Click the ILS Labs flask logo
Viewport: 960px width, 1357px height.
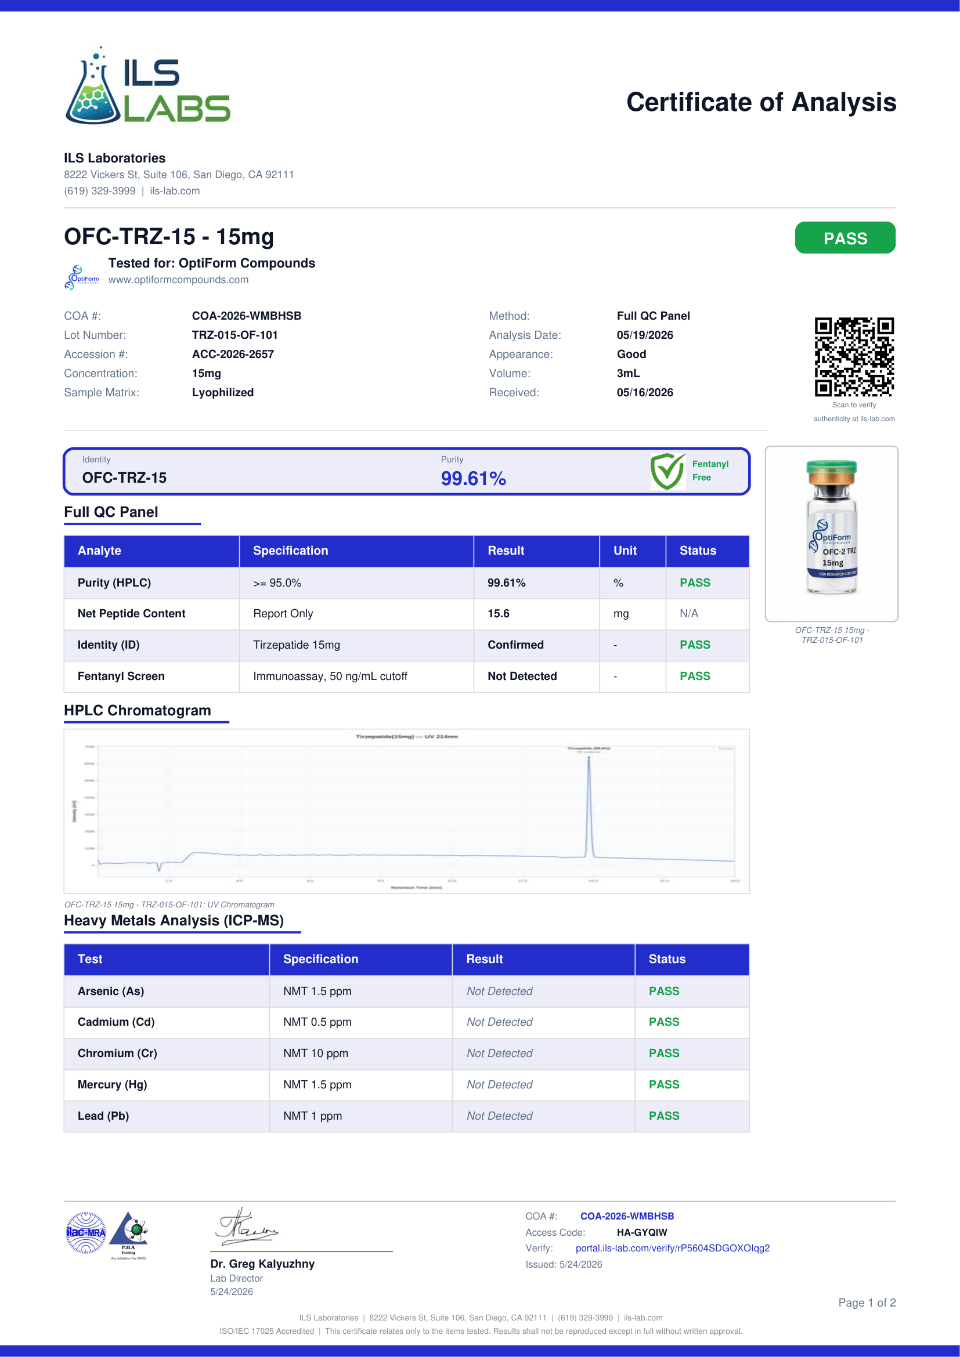147,85
